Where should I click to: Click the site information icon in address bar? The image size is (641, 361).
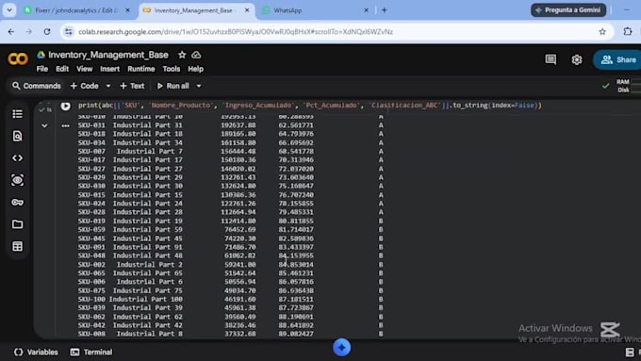coord(69,31)
